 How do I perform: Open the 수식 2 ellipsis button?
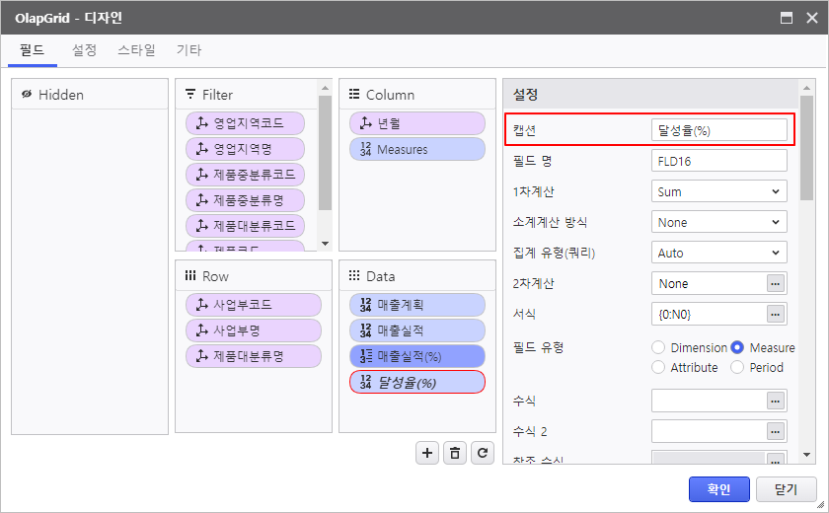click(x=776, y=431)
